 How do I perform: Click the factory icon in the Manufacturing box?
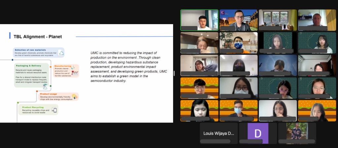coord(75,71)
